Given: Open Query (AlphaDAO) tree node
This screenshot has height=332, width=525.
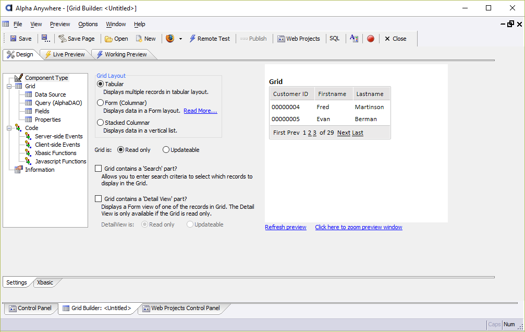Looking at the screenshot, I should pos(58,103).
